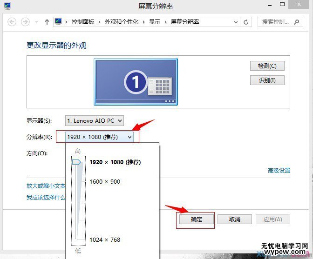
Task: Click window icon in title bar
Action: 7,6
